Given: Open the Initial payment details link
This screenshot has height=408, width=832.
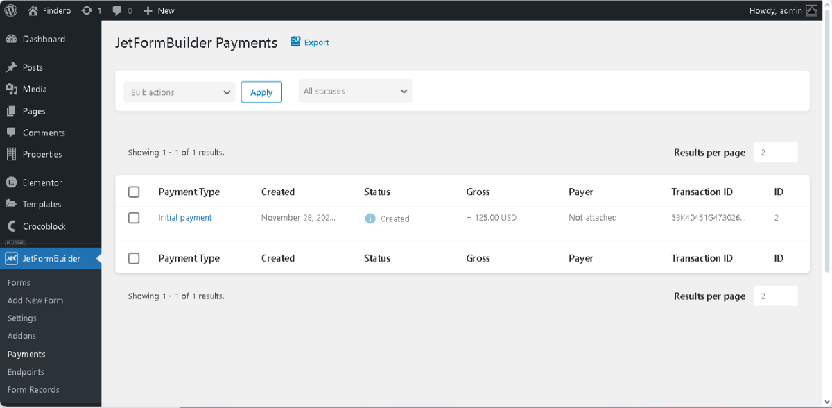Looking at the screenshot, I should pyautogui.click(x=184, y=217).
